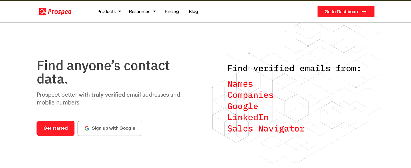The height and width of the screenshot is (168, 411).
Task: Click 'Find verified emails from:' heading
Action: click(x=294, y=68)
